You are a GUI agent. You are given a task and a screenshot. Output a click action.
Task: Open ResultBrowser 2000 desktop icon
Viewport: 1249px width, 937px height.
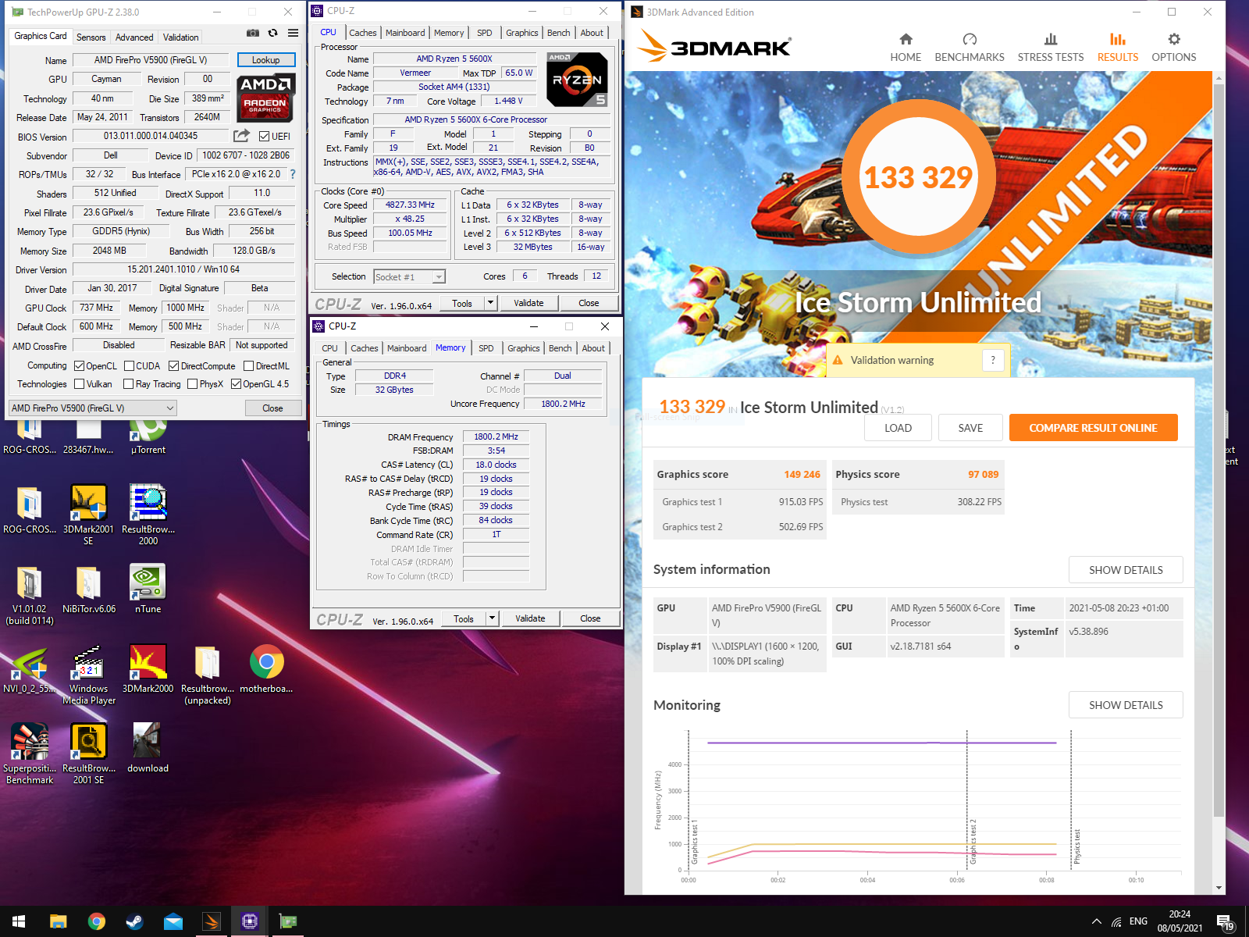tap(148, 515)
